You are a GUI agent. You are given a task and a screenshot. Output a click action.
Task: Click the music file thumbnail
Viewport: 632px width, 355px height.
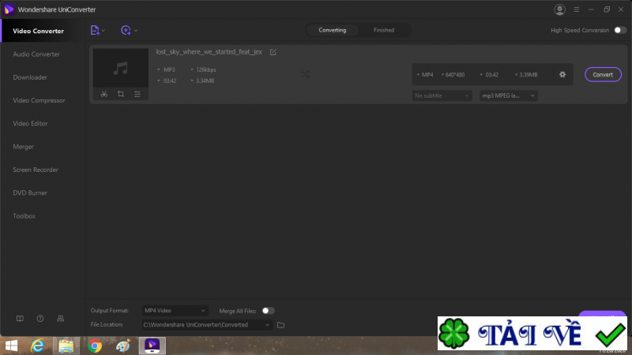pyautogui.click(x=121, y=68)
